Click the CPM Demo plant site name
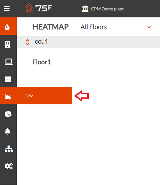This screenshot has width=160, height=185. 107,9
